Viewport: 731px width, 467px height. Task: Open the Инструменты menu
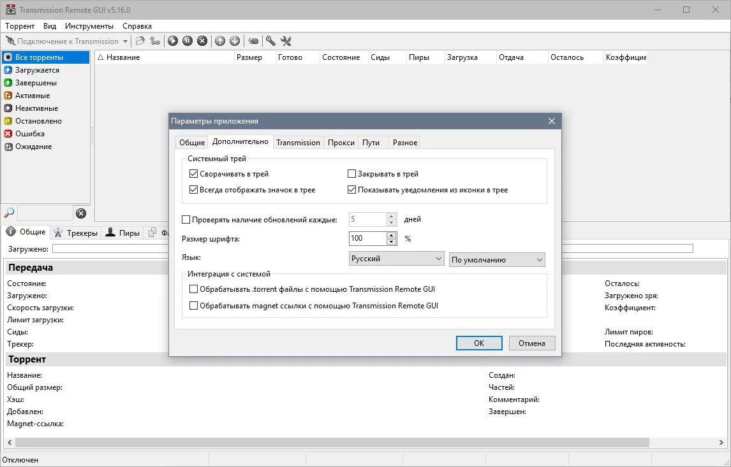click(89, 26)
